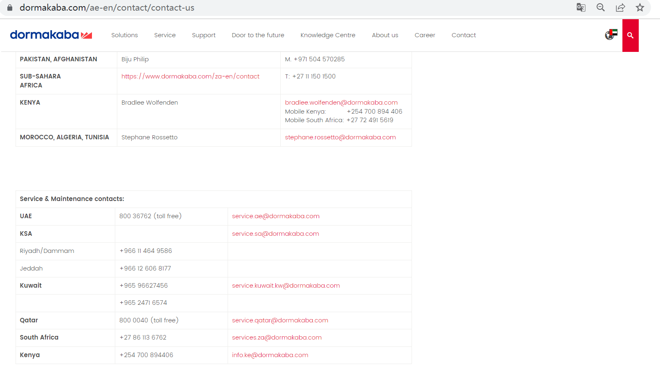Image resolution: width=660 pixels, height=371 pixels.
Task: Select the 'KSA' row label
Action: (26, 234)
